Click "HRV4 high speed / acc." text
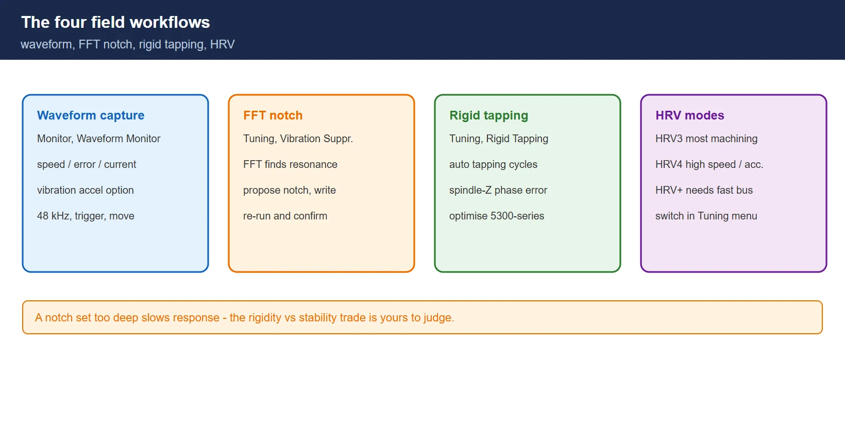This screenshot has width=845, height=443. click(709, 164)
